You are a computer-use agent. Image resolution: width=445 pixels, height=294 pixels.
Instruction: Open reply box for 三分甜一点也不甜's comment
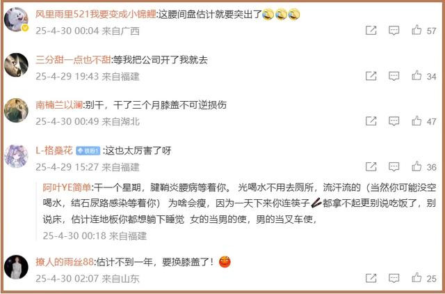click(394, 76)
